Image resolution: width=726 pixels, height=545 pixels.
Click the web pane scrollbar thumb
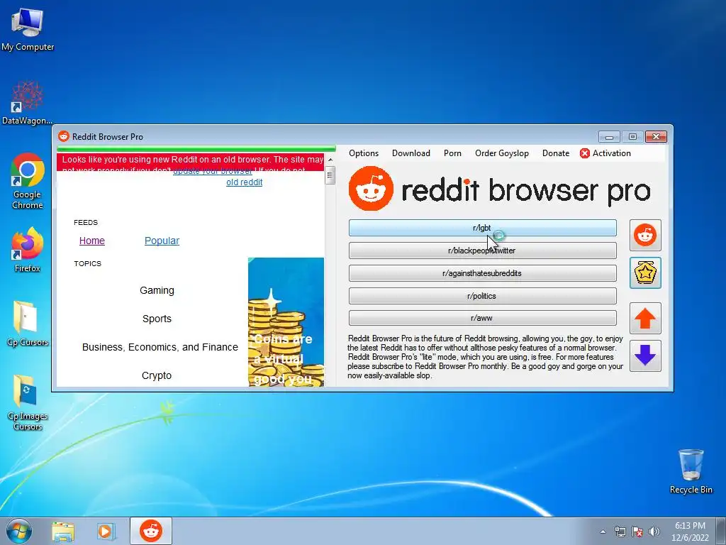(x=330, y=175)
